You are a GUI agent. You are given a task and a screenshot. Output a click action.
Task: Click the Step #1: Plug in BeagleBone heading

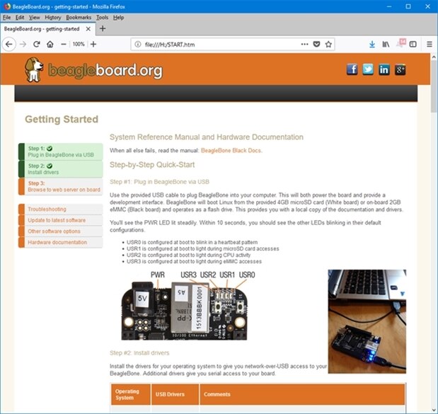tap(159, 182)
